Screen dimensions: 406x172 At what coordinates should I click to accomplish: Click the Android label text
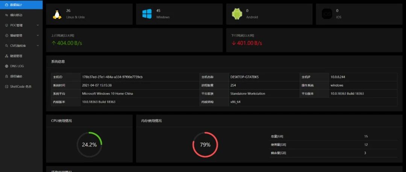(252, 17)
